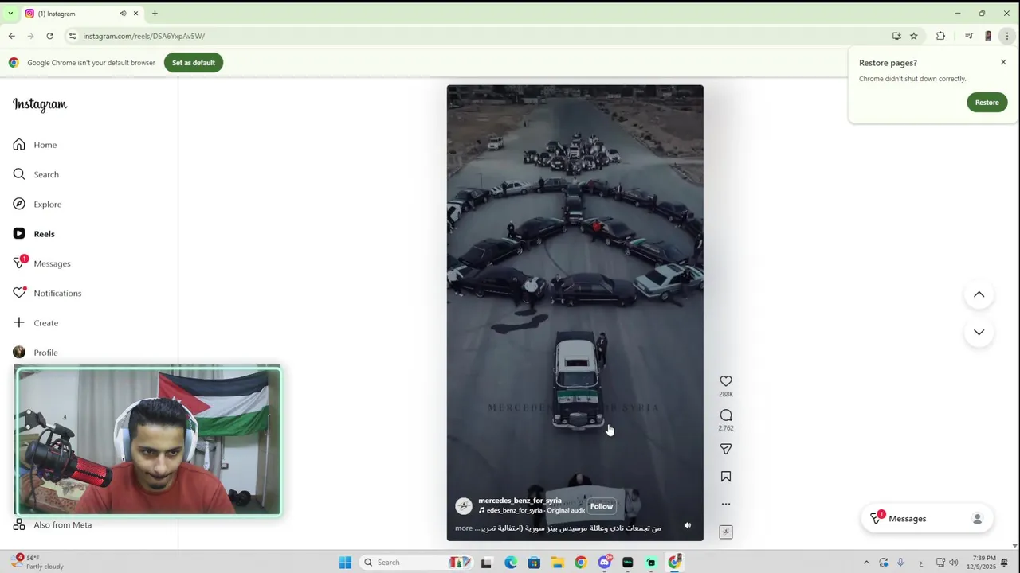Open Chrome three-dot menu
The width and height of the screenshot is (1020, 573).
[x=1007, y=36]
